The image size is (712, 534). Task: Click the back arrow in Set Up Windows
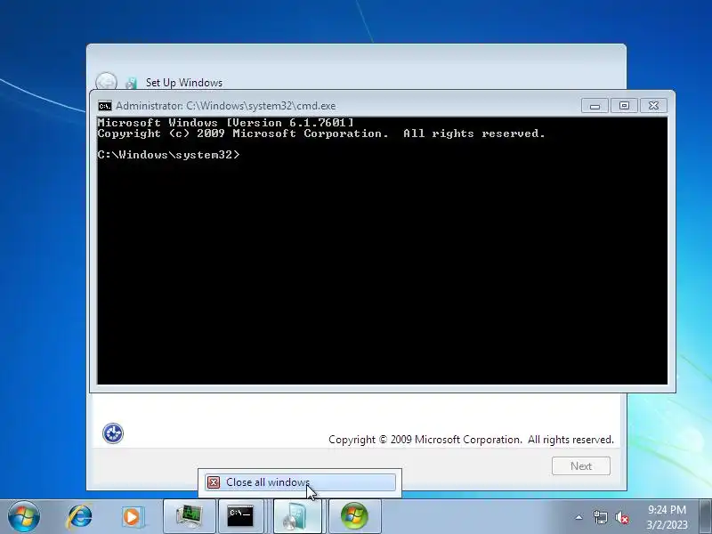click(x=106, y=82)
